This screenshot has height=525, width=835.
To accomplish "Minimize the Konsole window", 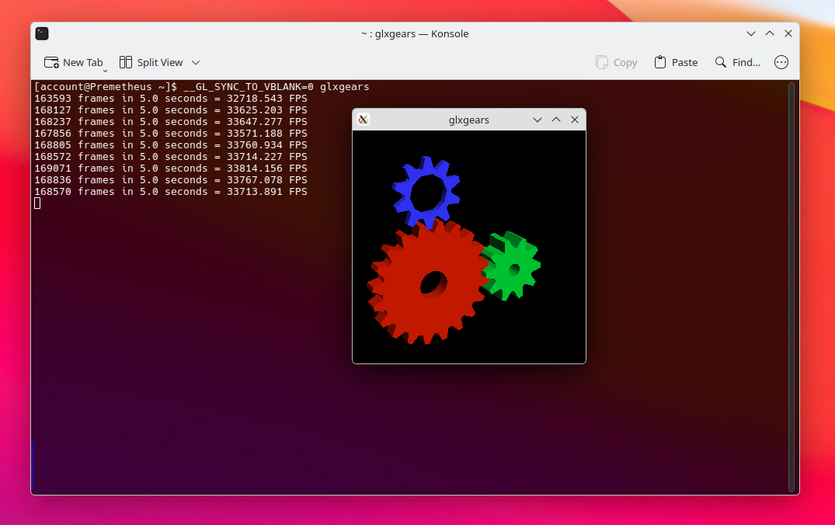I will pyautogui.click(x=751, y=33).
